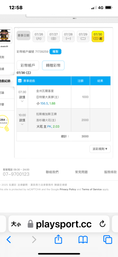Open the 派彩規則 dropdown
Screen dimensions: 118x257
[100, 149]
